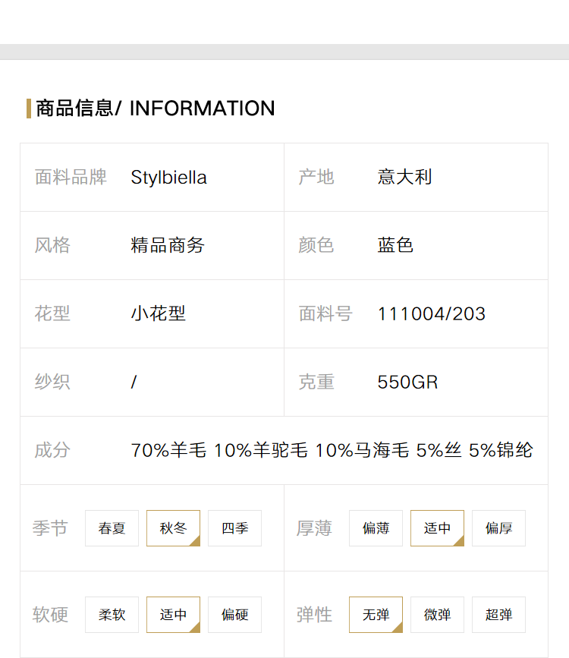
Task: Click the 精品商务 style value
Action: click(x=168, y=245)
